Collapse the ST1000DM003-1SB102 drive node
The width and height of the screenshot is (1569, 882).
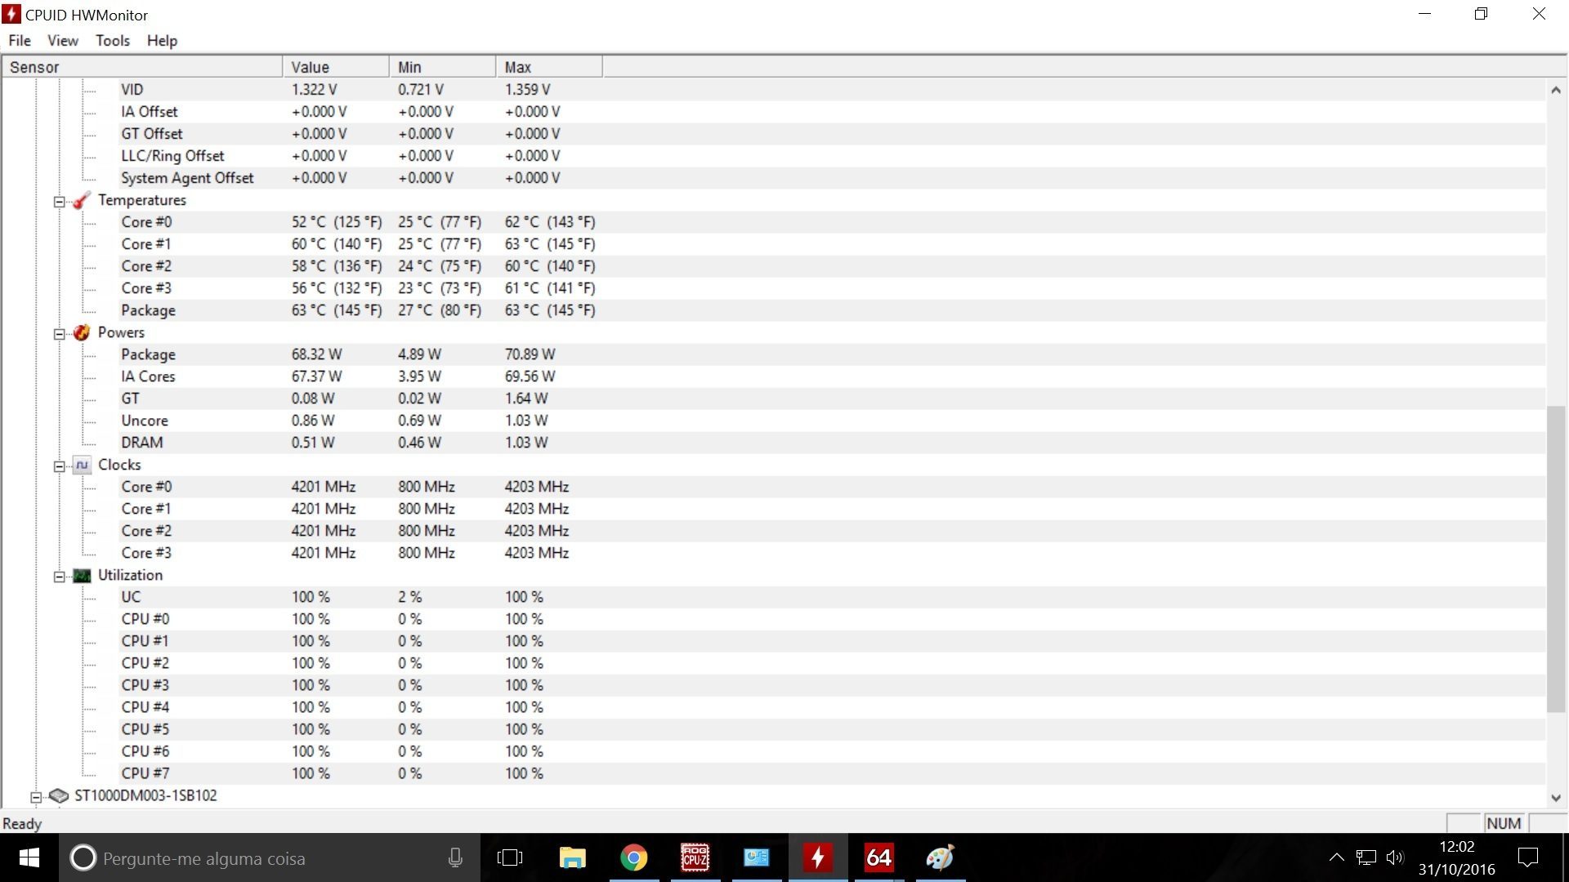(x=36, y=796)
